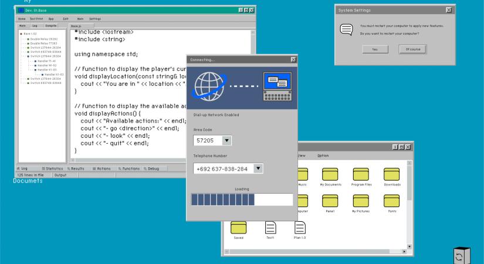This screenshot has width=484, height=264.
Task: Click Yes to restart the computer
Action: [x=374, y=49]
